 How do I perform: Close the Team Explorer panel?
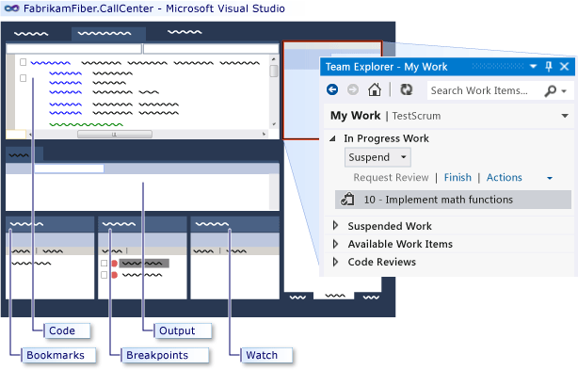(x=564, y=67)
